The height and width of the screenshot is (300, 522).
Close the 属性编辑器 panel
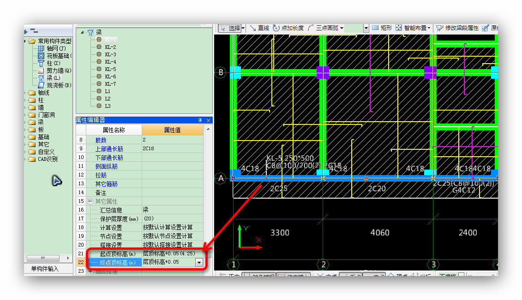(x=209, y=120)
